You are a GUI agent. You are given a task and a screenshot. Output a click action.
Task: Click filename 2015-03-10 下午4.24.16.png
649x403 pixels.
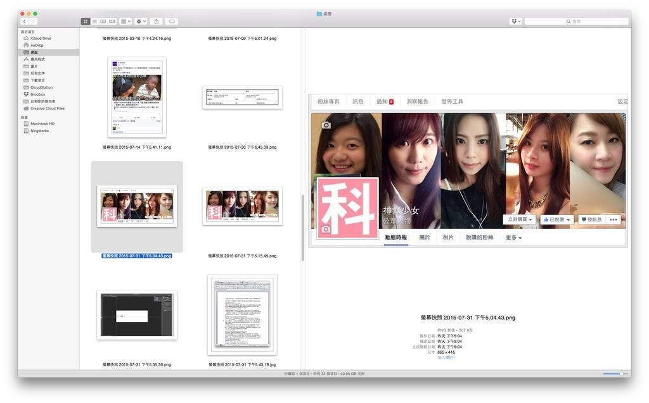pyautogui.click(x=137, y=39)
